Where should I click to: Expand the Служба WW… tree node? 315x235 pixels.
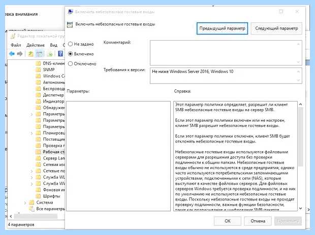pyautogui.click(x=31, y=184)
